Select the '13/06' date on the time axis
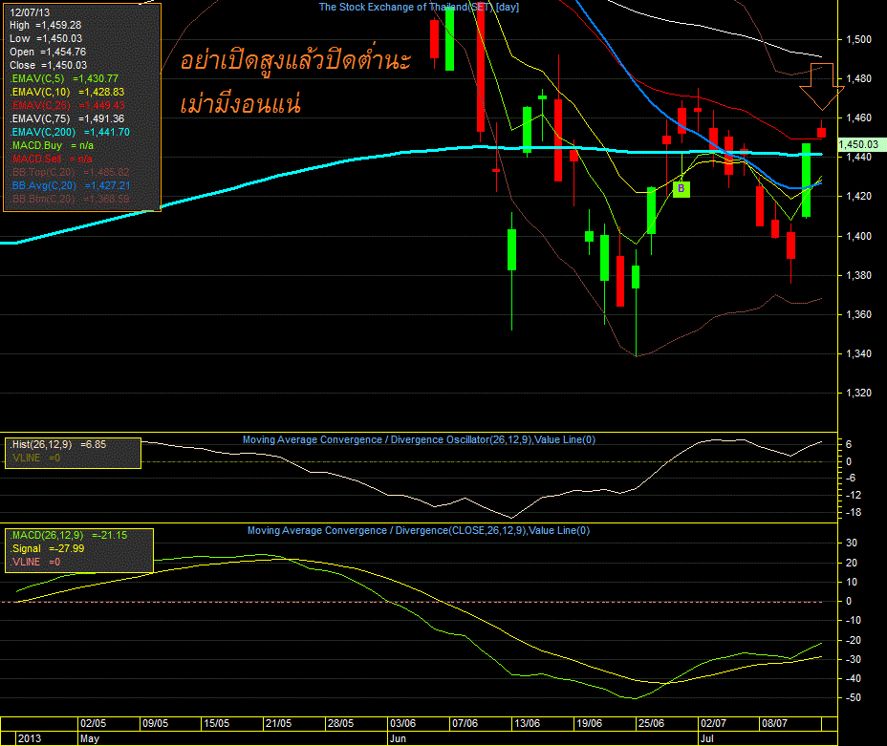Viewport: 887px width, 746px height. point(527,723)
